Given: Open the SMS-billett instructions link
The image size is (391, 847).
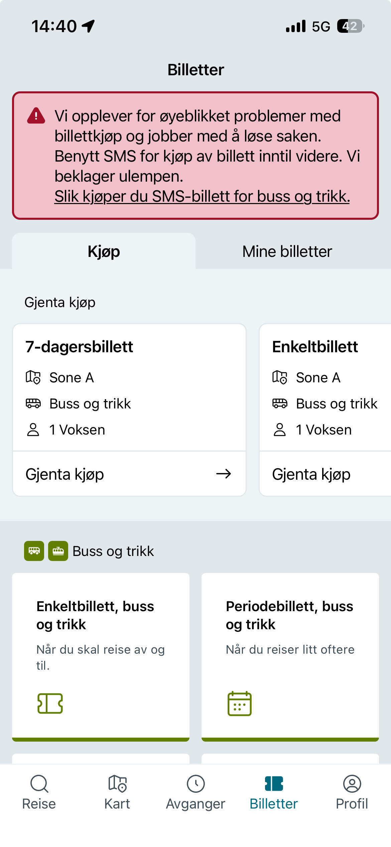Looking at the screenshot, I should (x=202, y=196).
